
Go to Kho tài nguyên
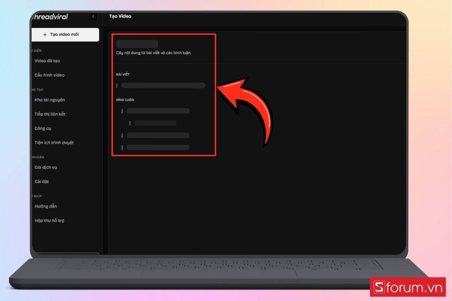point(50,100)
